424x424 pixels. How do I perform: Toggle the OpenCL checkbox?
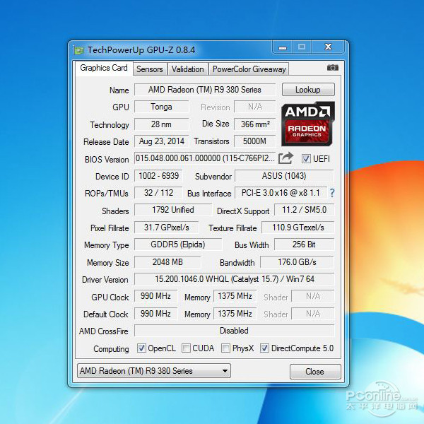[x=141, y=348]
